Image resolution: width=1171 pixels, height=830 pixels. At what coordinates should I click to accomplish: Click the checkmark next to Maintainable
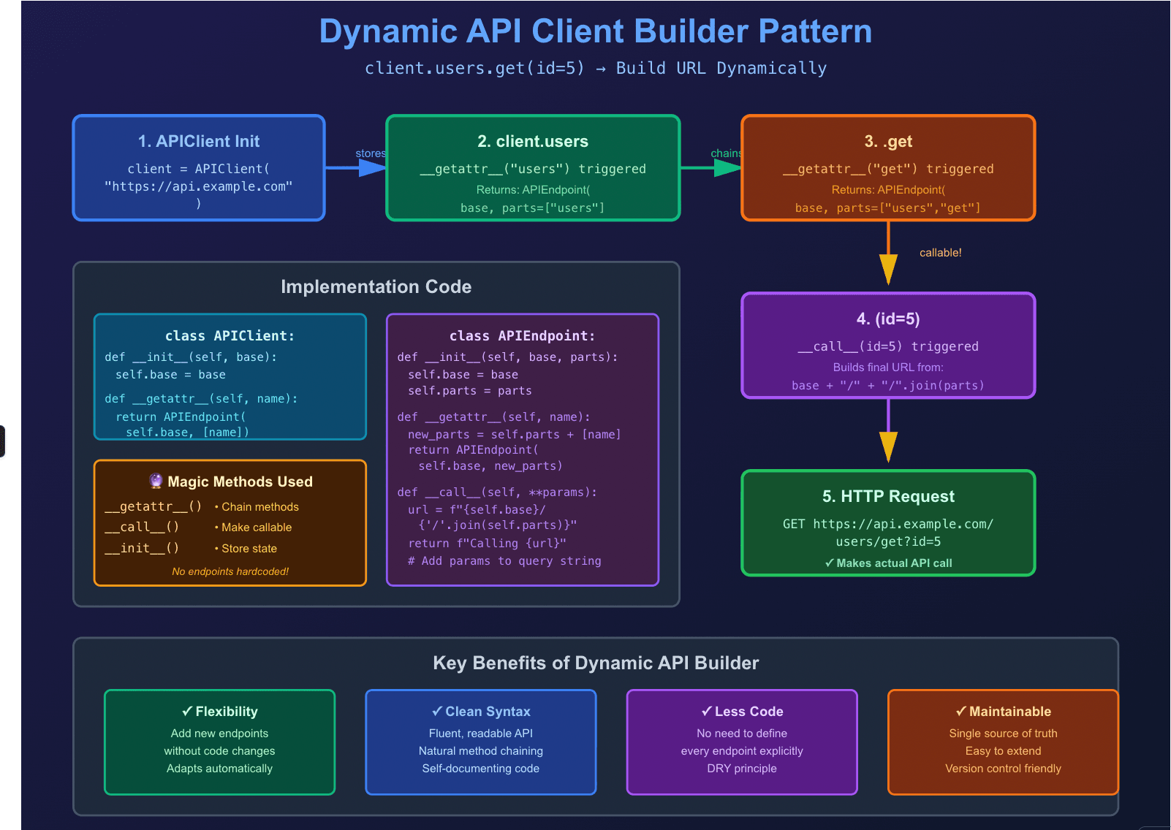(960, 711)
